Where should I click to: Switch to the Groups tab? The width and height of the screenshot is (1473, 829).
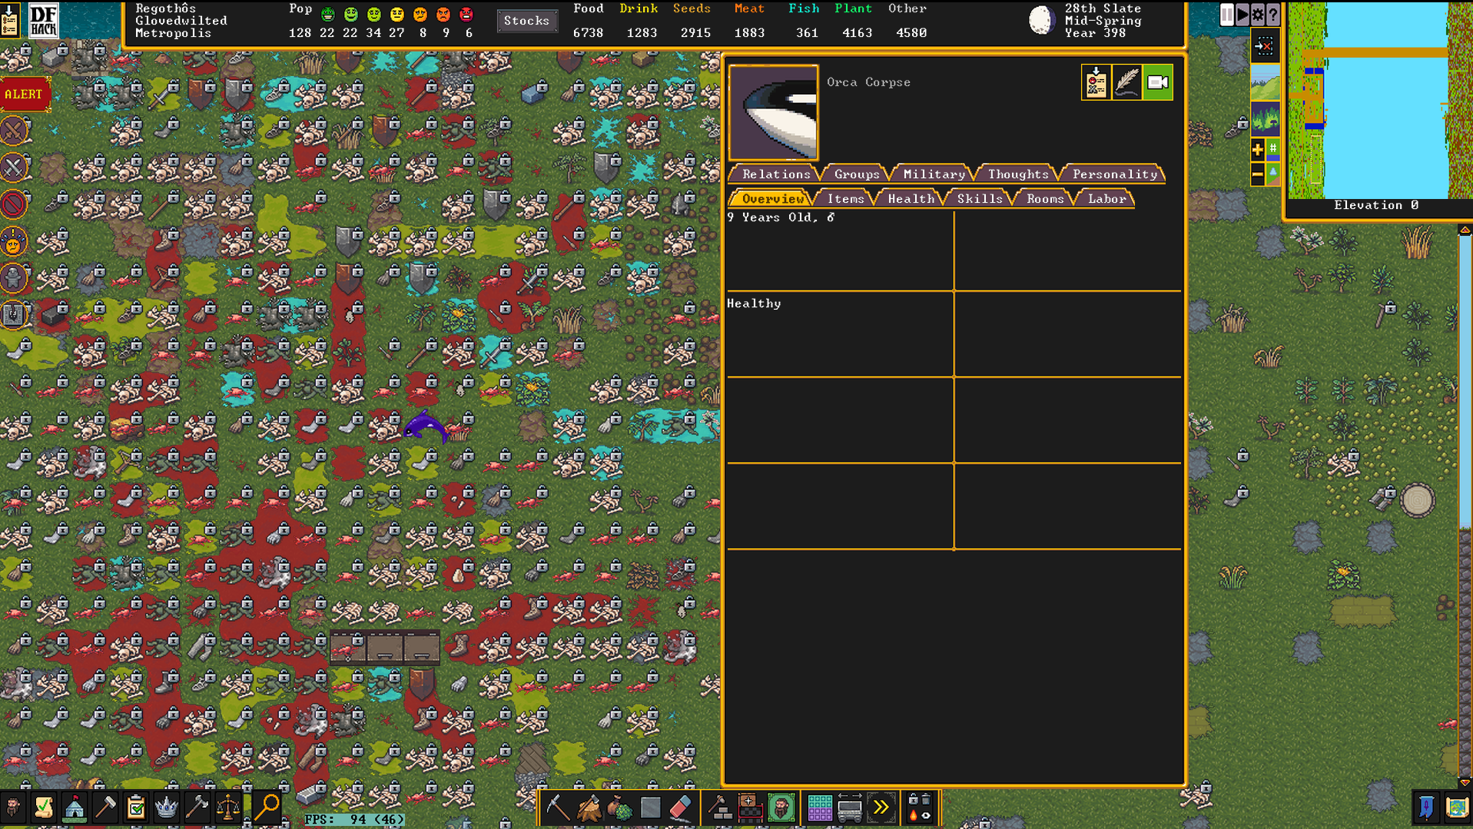857,174
